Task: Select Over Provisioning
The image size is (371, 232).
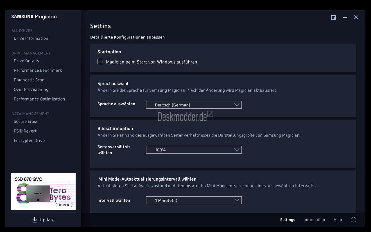Action: [x=31, y=89]
